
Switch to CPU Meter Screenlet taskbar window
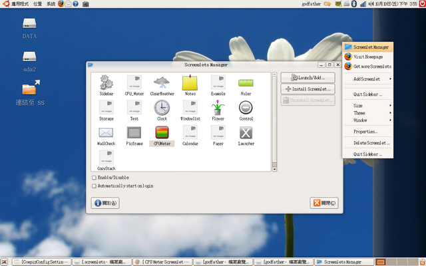[162, 262]
